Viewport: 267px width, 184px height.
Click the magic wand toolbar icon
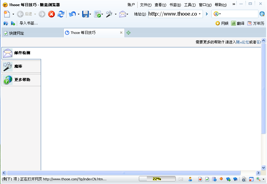tap(109, 14)
